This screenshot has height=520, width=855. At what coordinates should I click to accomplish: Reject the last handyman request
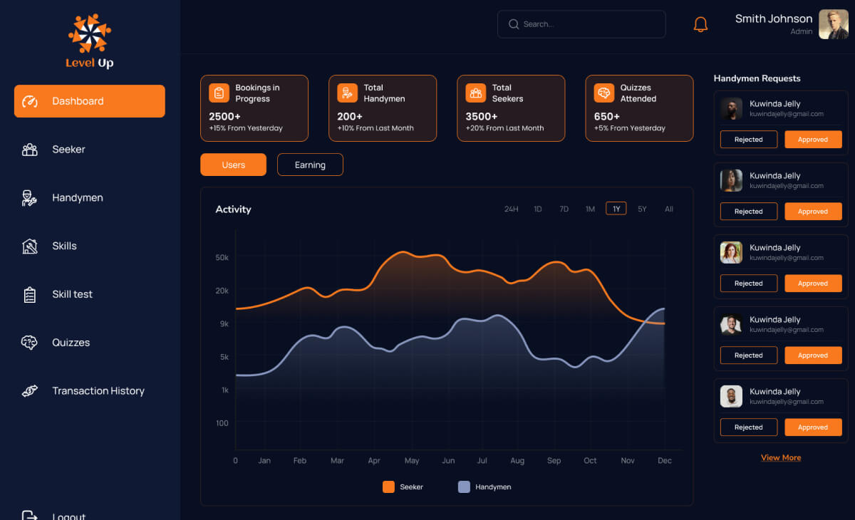tap(748, 427)
